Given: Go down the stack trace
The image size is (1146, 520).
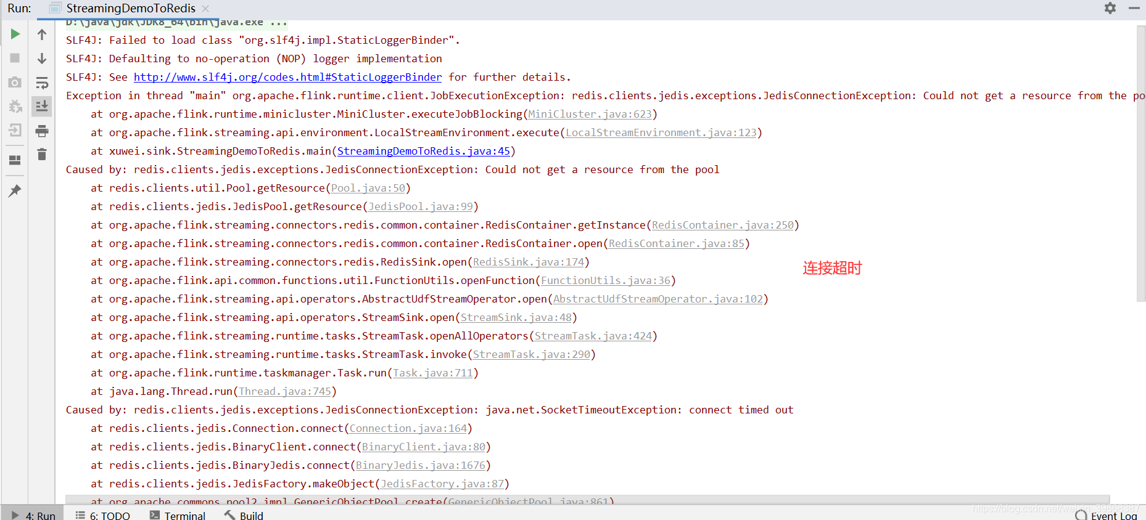Looking at the screenshot, I should [x=42, y=59].
